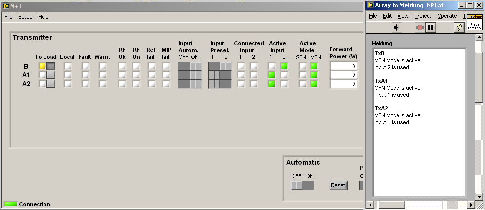Open View menu in Array to Meldung window
Image resolution: width=485 pixels, height=210 pixels.
pyautogui.click(x=403, y=16)
